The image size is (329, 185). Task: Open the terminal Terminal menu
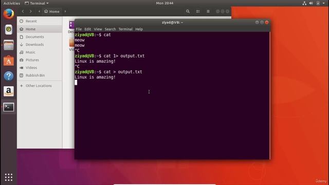coord(125,29)
